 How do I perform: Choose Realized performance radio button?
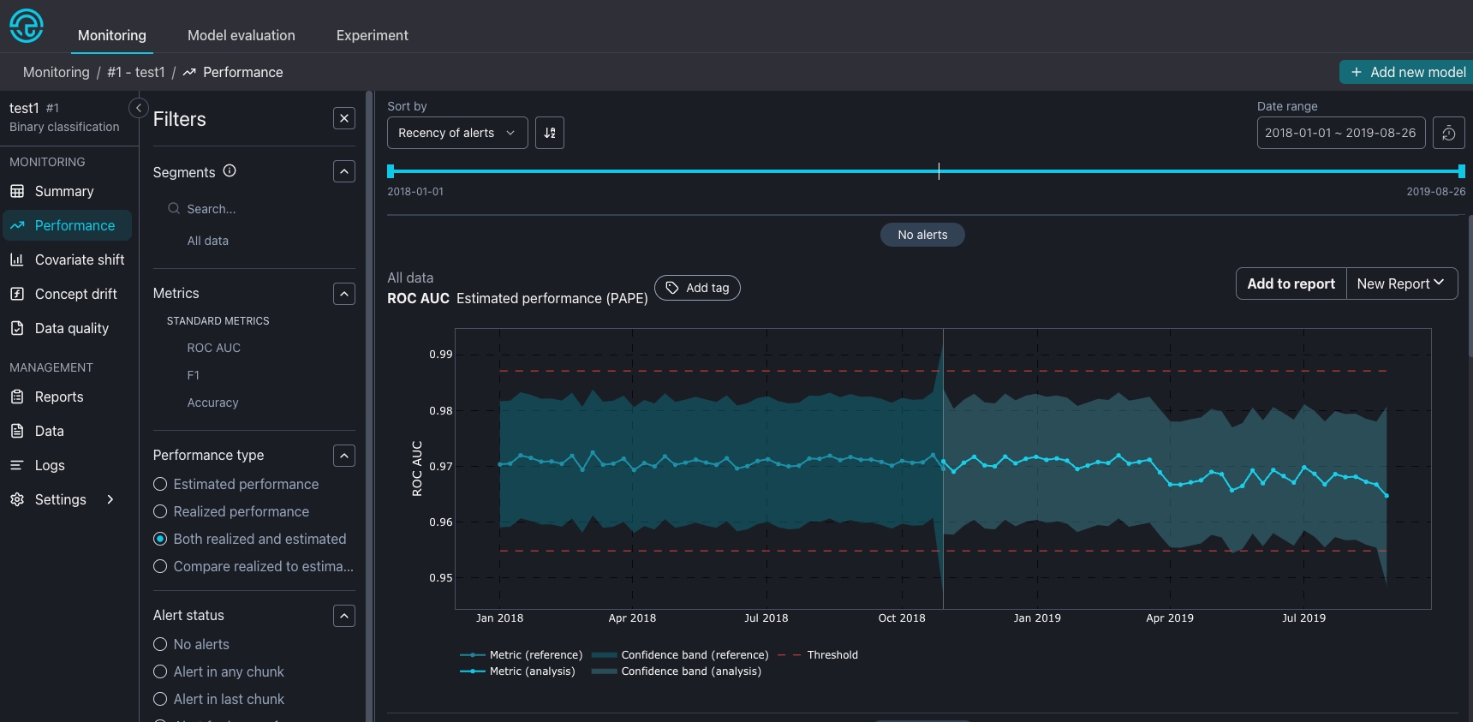pyautogui.click(x=160, y=511)
